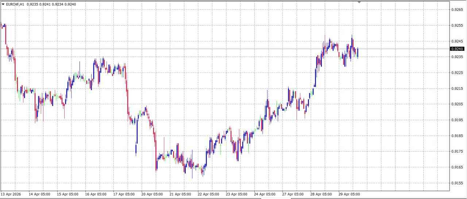467x199 pixels.
Task: Click the 14 Apr 05:00 time label
Action: [39, 194]
